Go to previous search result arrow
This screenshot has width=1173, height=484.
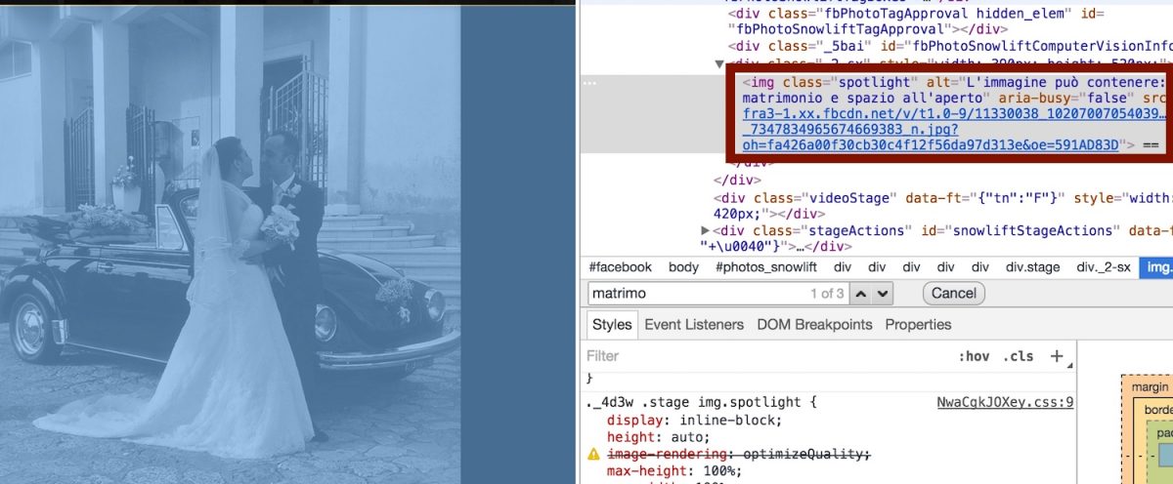(861, 294)
